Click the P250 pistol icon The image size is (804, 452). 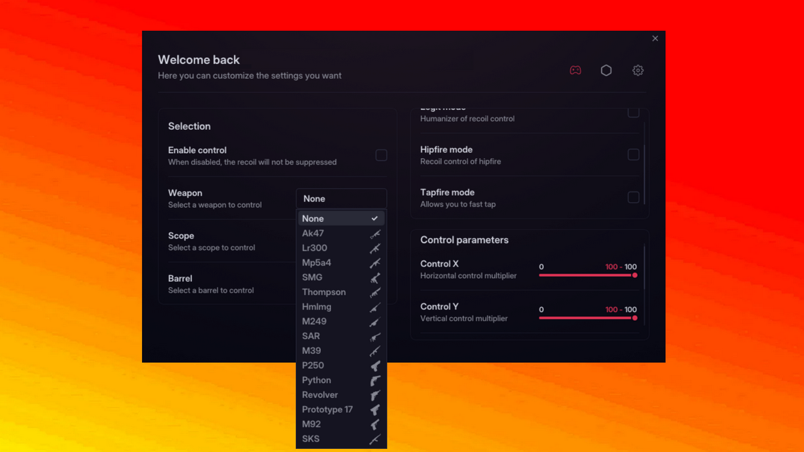[x=375, y=366]
